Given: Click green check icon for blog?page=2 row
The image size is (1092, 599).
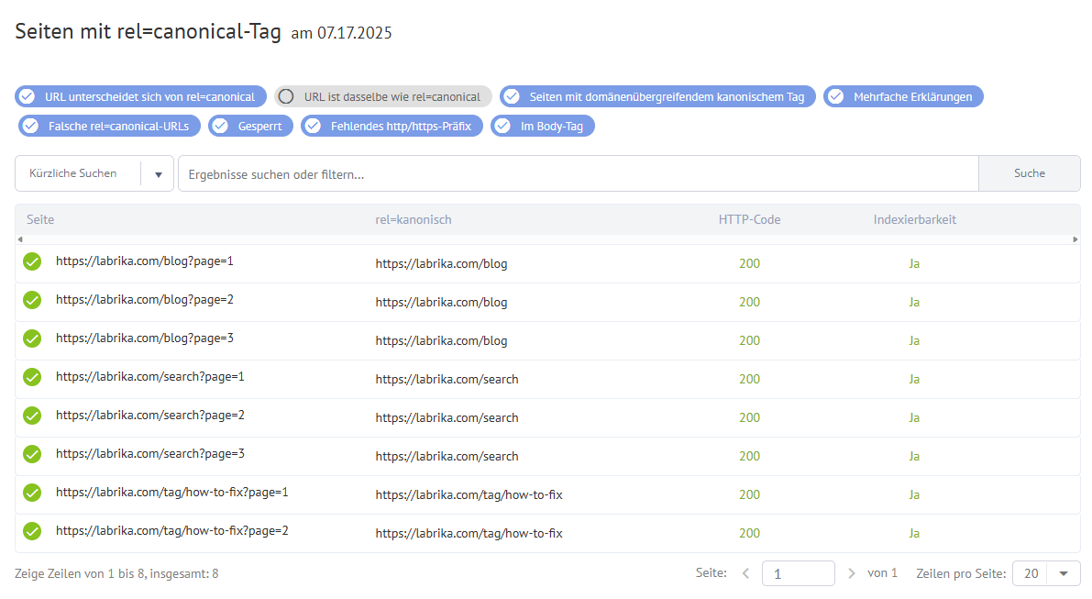Looking at the screenshot, I should [32, 300].
